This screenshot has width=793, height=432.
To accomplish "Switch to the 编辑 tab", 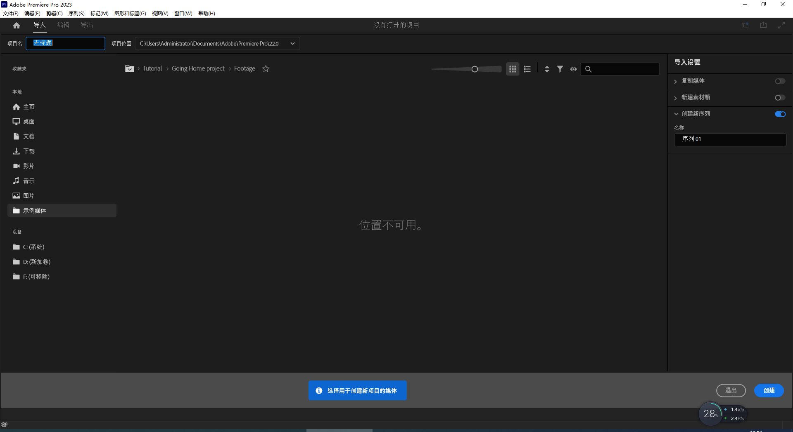I will click(x=63, y=25).
